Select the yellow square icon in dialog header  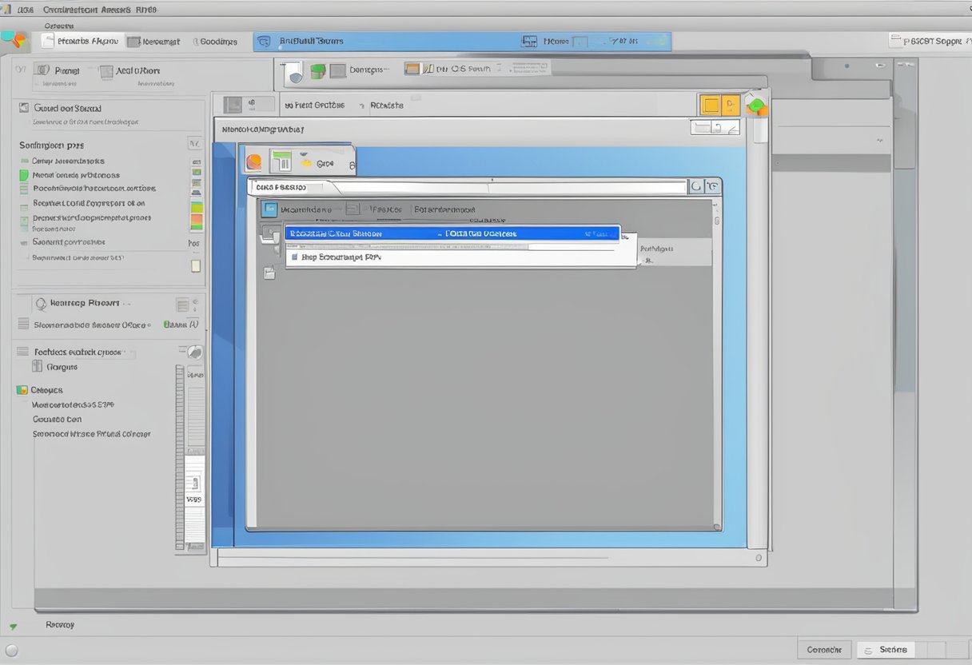pyautogui.click(x=709, y=105)
